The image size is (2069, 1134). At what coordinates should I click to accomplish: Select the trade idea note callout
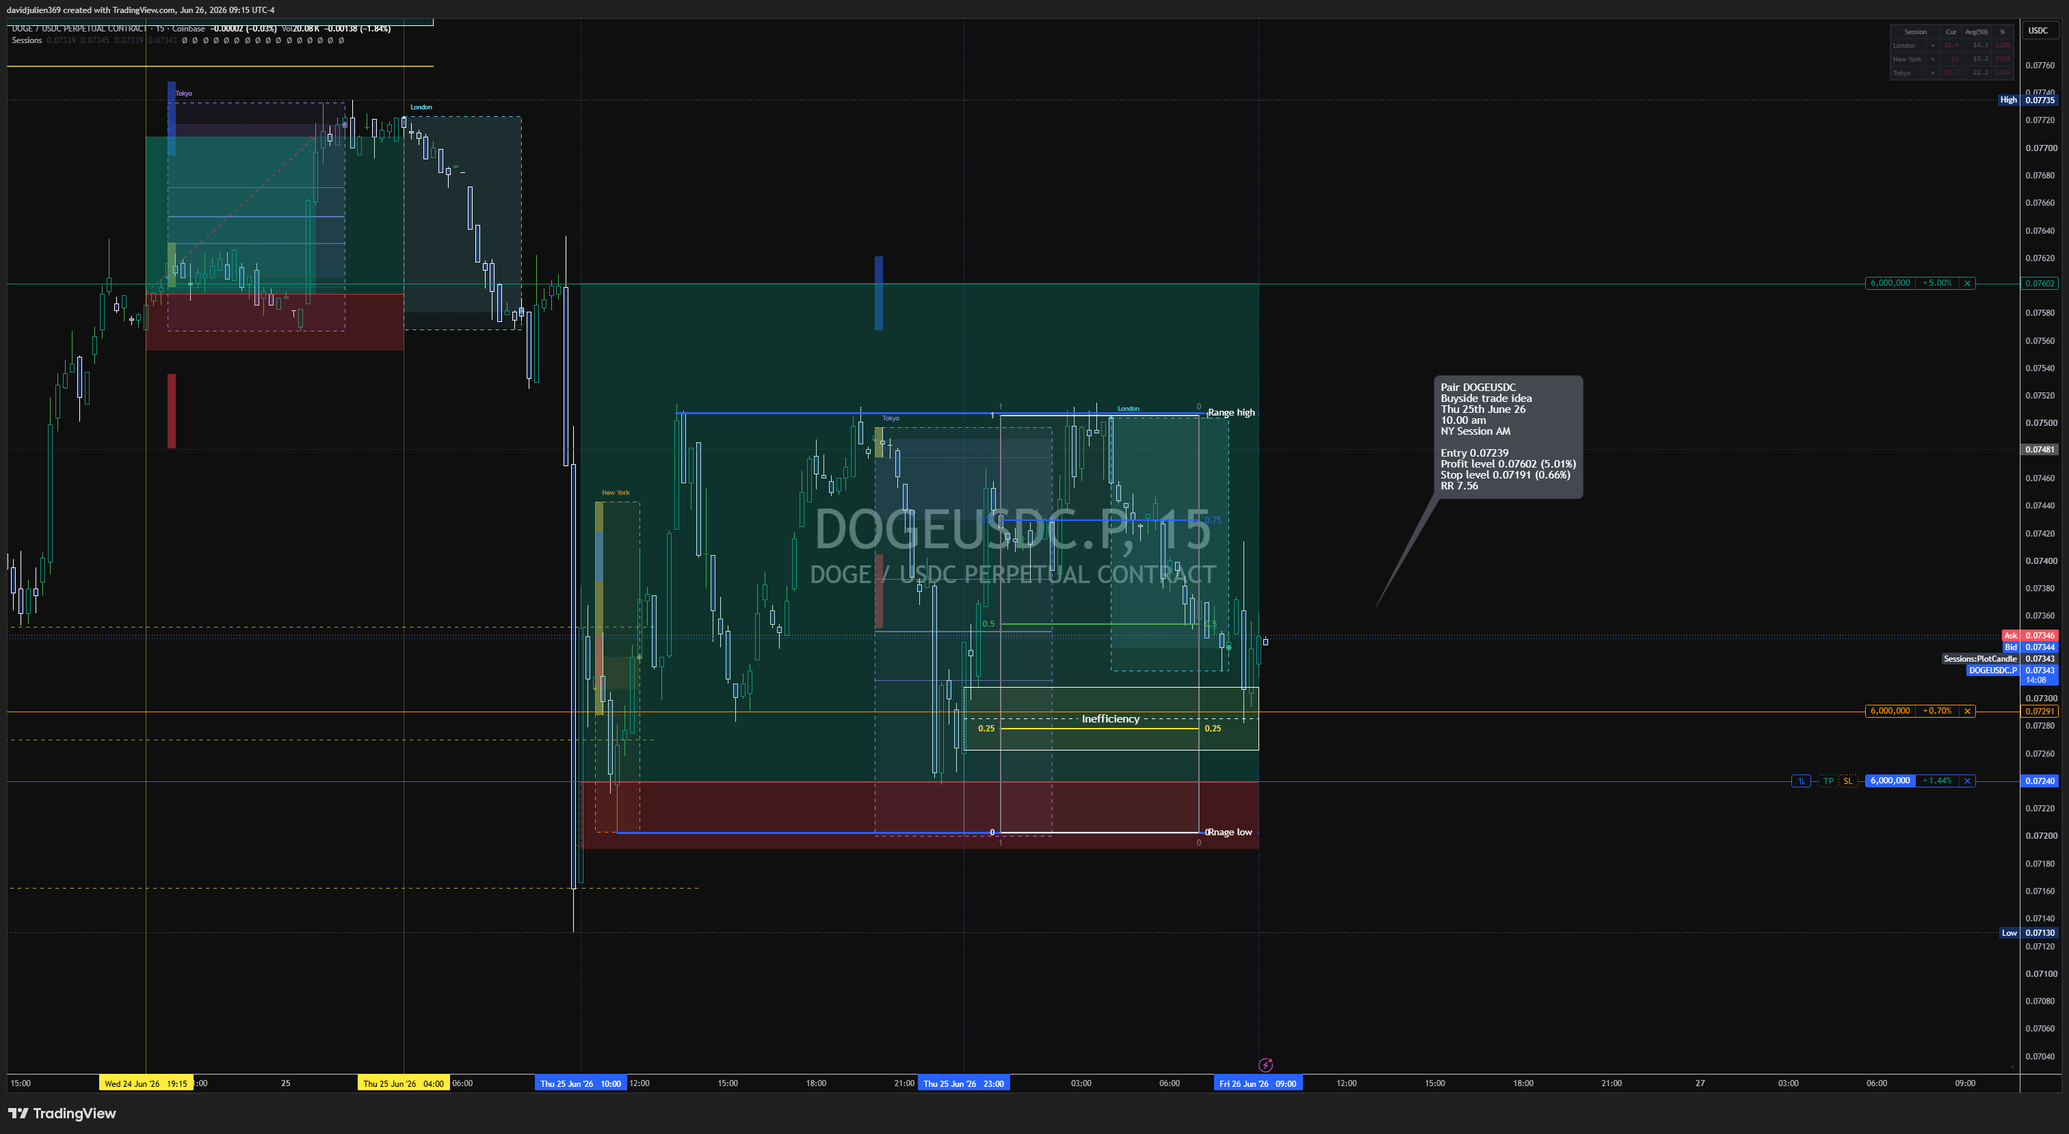tap(1507, 437)
